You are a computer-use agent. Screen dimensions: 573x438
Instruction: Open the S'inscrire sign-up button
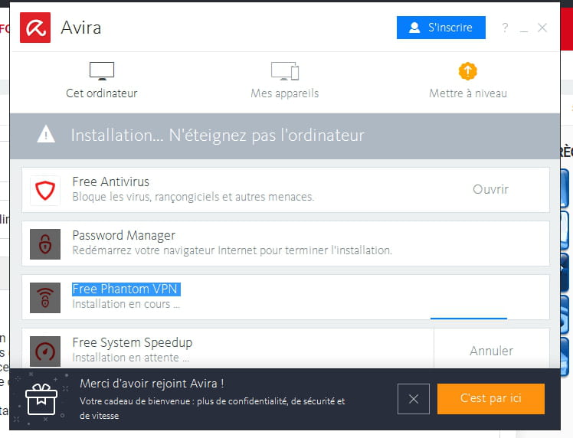pyautogui.click(x=441, y=28)
